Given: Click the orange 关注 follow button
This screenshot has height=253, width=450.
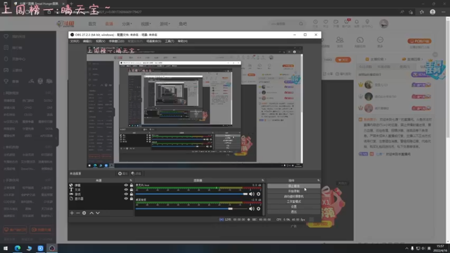Looking at the screenshot, I should point(343,60).
